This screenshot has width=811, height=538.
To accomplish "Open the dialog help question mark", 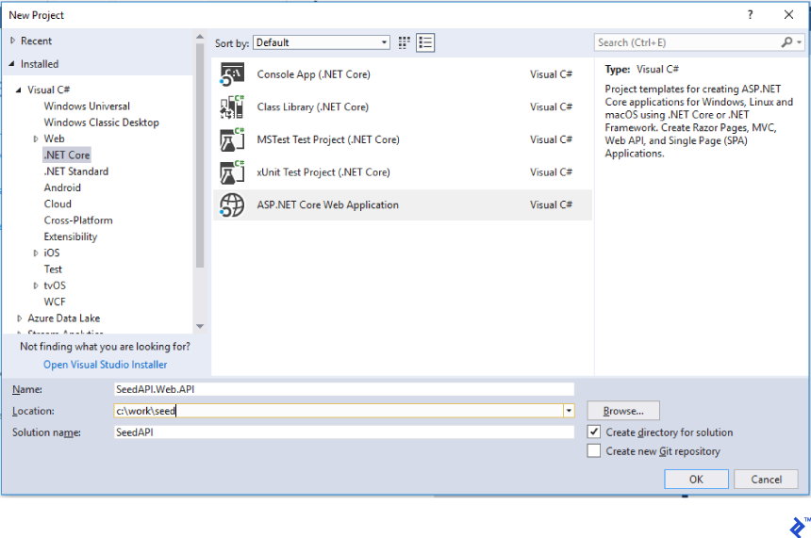I will pyautogui.click(x=750, y=14).
